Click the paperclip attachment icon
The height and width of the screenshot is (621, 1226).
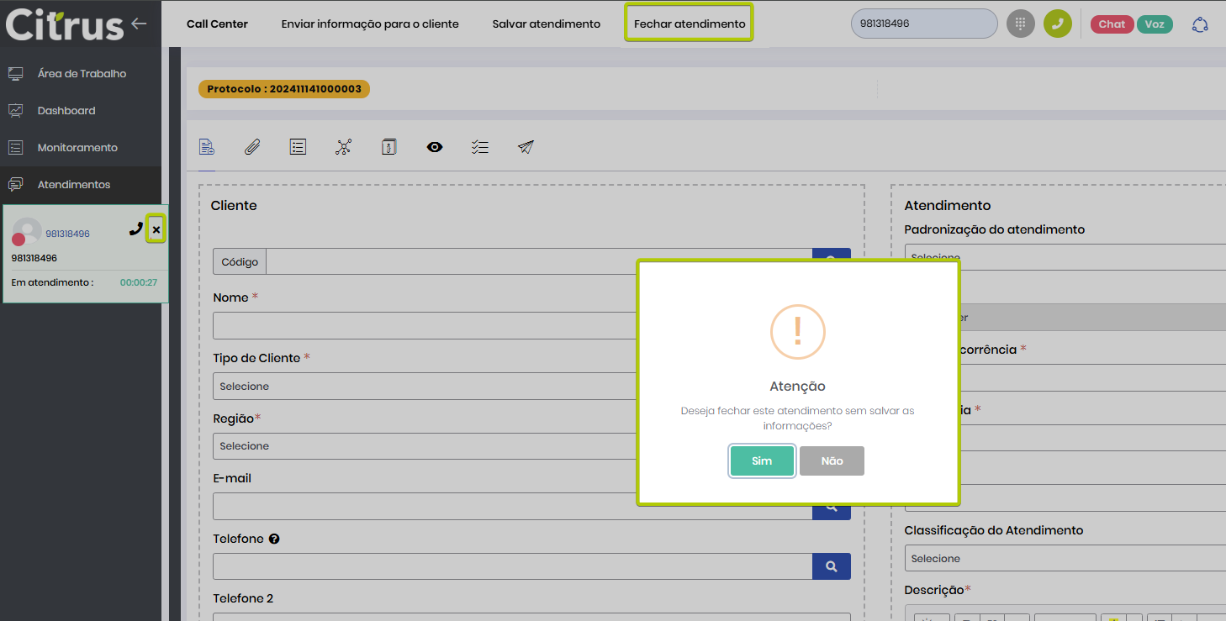pyautogui.click(x=252, y=147)
